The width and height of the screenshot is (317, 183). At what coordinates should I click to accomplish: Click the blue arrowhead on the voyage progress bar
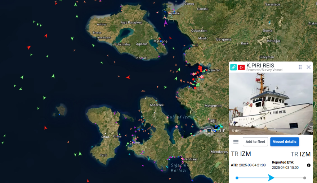point(271,178)
